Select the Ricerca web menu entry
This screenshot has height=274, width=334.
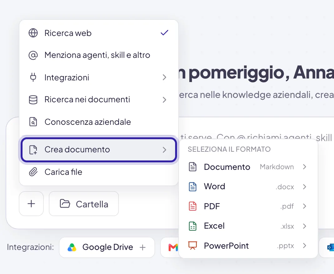click(99, 33)
